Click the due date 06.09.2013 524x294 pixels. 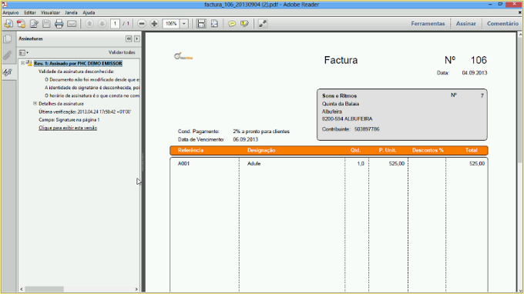246,139
